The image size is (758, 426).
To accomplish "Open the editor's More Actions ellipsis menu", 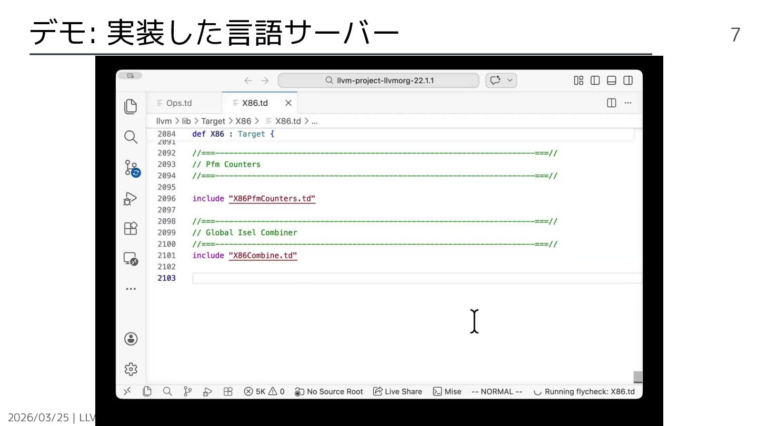I will 628,103.
